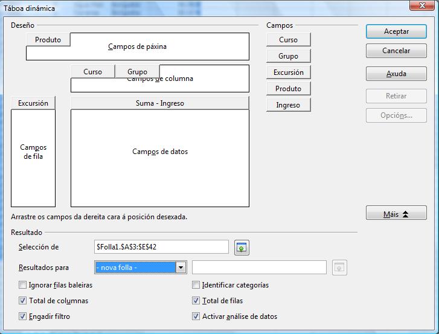Select the Curso field in Campos list
The width and height of the screenshot is (439, 334).
pos(288,40)
